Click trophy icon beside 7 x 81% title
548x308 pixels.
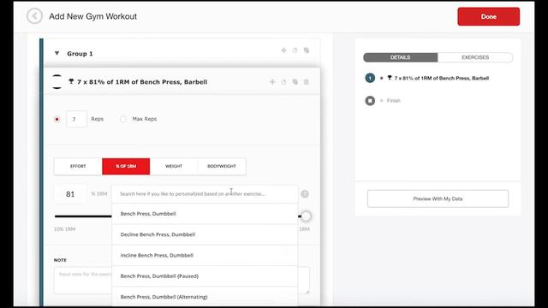pos(71,81)
